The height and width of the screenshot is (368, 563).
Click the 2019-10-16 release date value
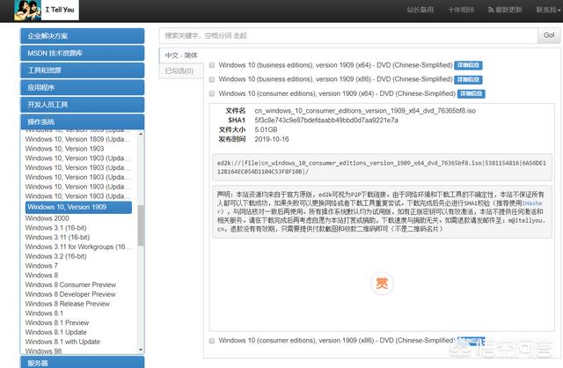click(272, 139)
